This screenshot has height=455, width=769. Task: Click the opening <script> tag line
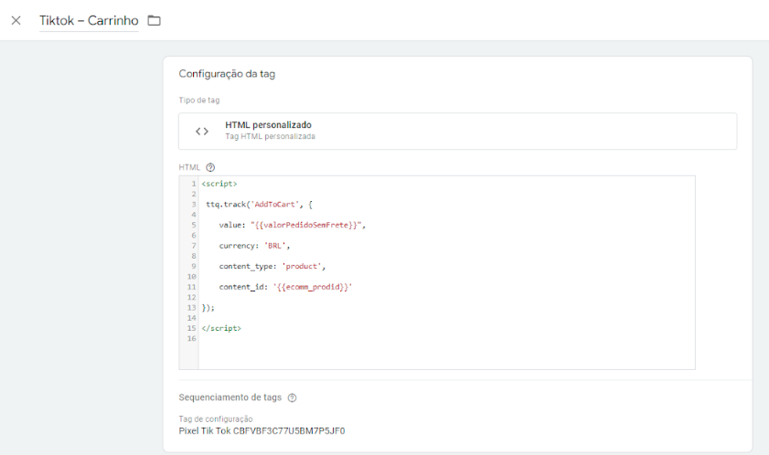(219, 184)
